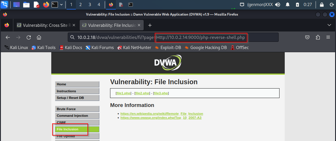Open the file manager panel icon

[26, 5]
